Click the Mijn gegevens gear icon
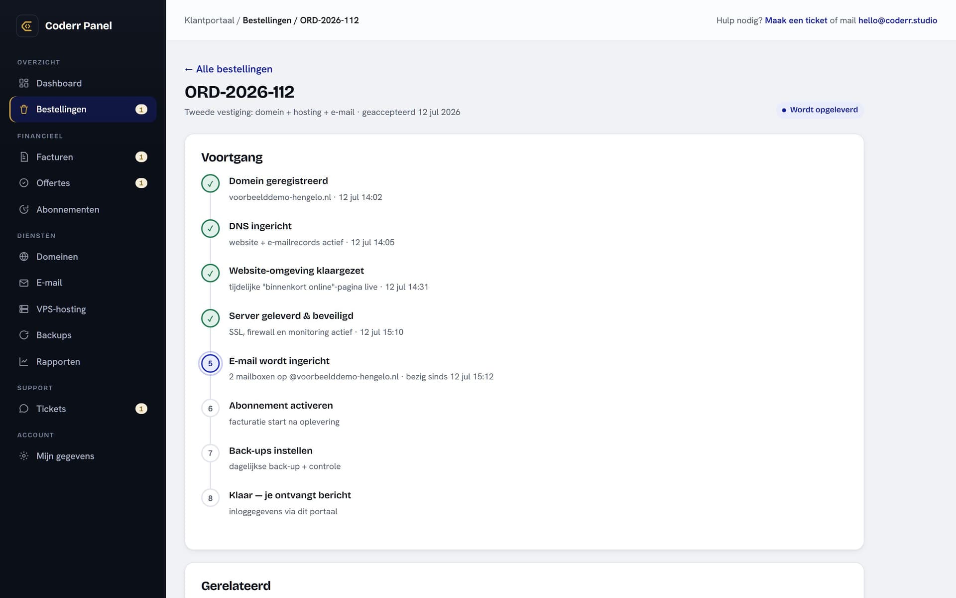This screenshot has width=956, height=598. click(24, 456)
